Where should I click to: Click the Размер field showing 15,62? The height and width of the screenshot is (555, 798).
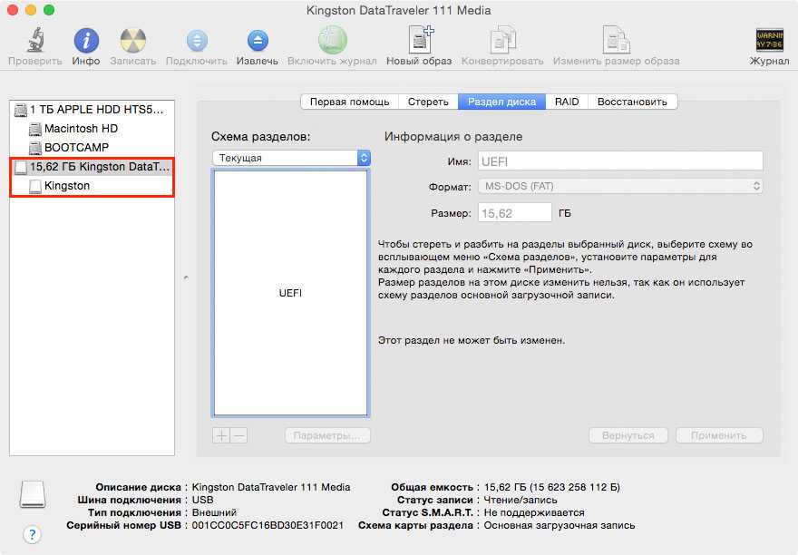pyautogui.click(x=514, y=213)
